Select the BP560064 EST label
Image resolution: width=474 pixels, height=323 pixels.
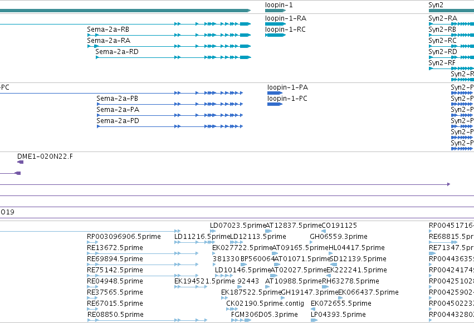[257, 260]
